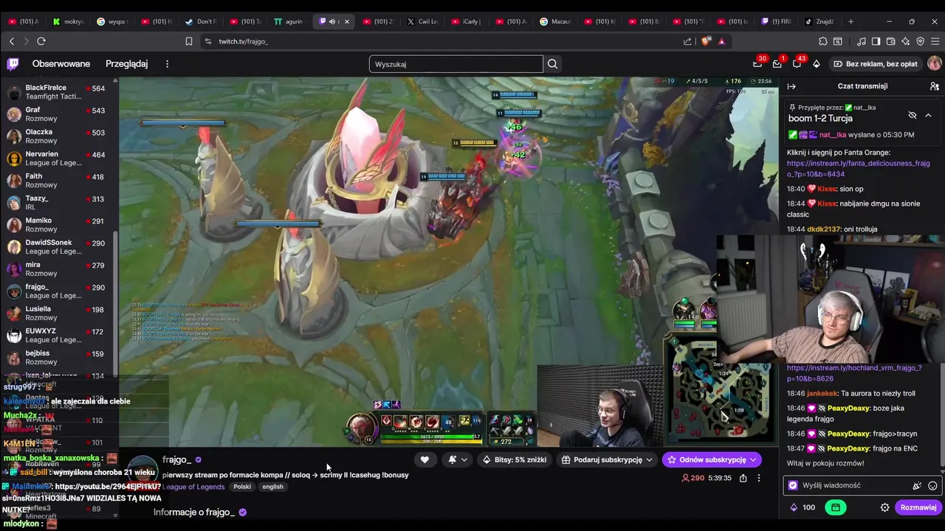Click the hochland instream.ly link in chat
Screen dimensions: 945x531
(x=854, y=373)
